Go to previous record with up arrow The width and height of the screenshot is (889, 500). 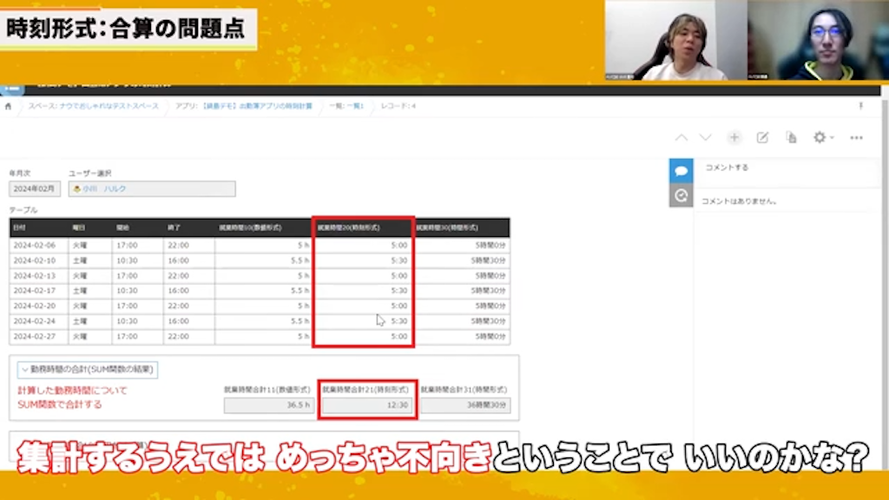682,138
